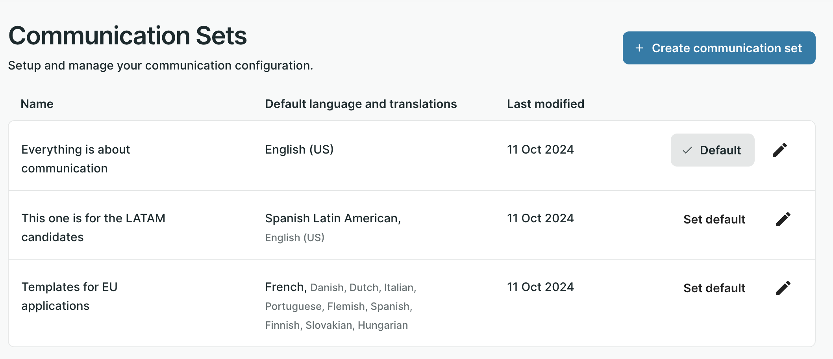Click English (US) in the first row
Screen dimensions: 833x359
(299, 150)
